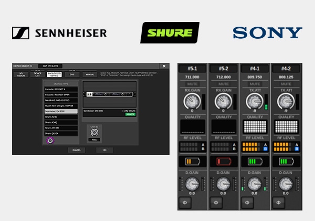315x221 pixels.
Task: Select Shure AXT400 from device type list
Action: coord(60,126)
